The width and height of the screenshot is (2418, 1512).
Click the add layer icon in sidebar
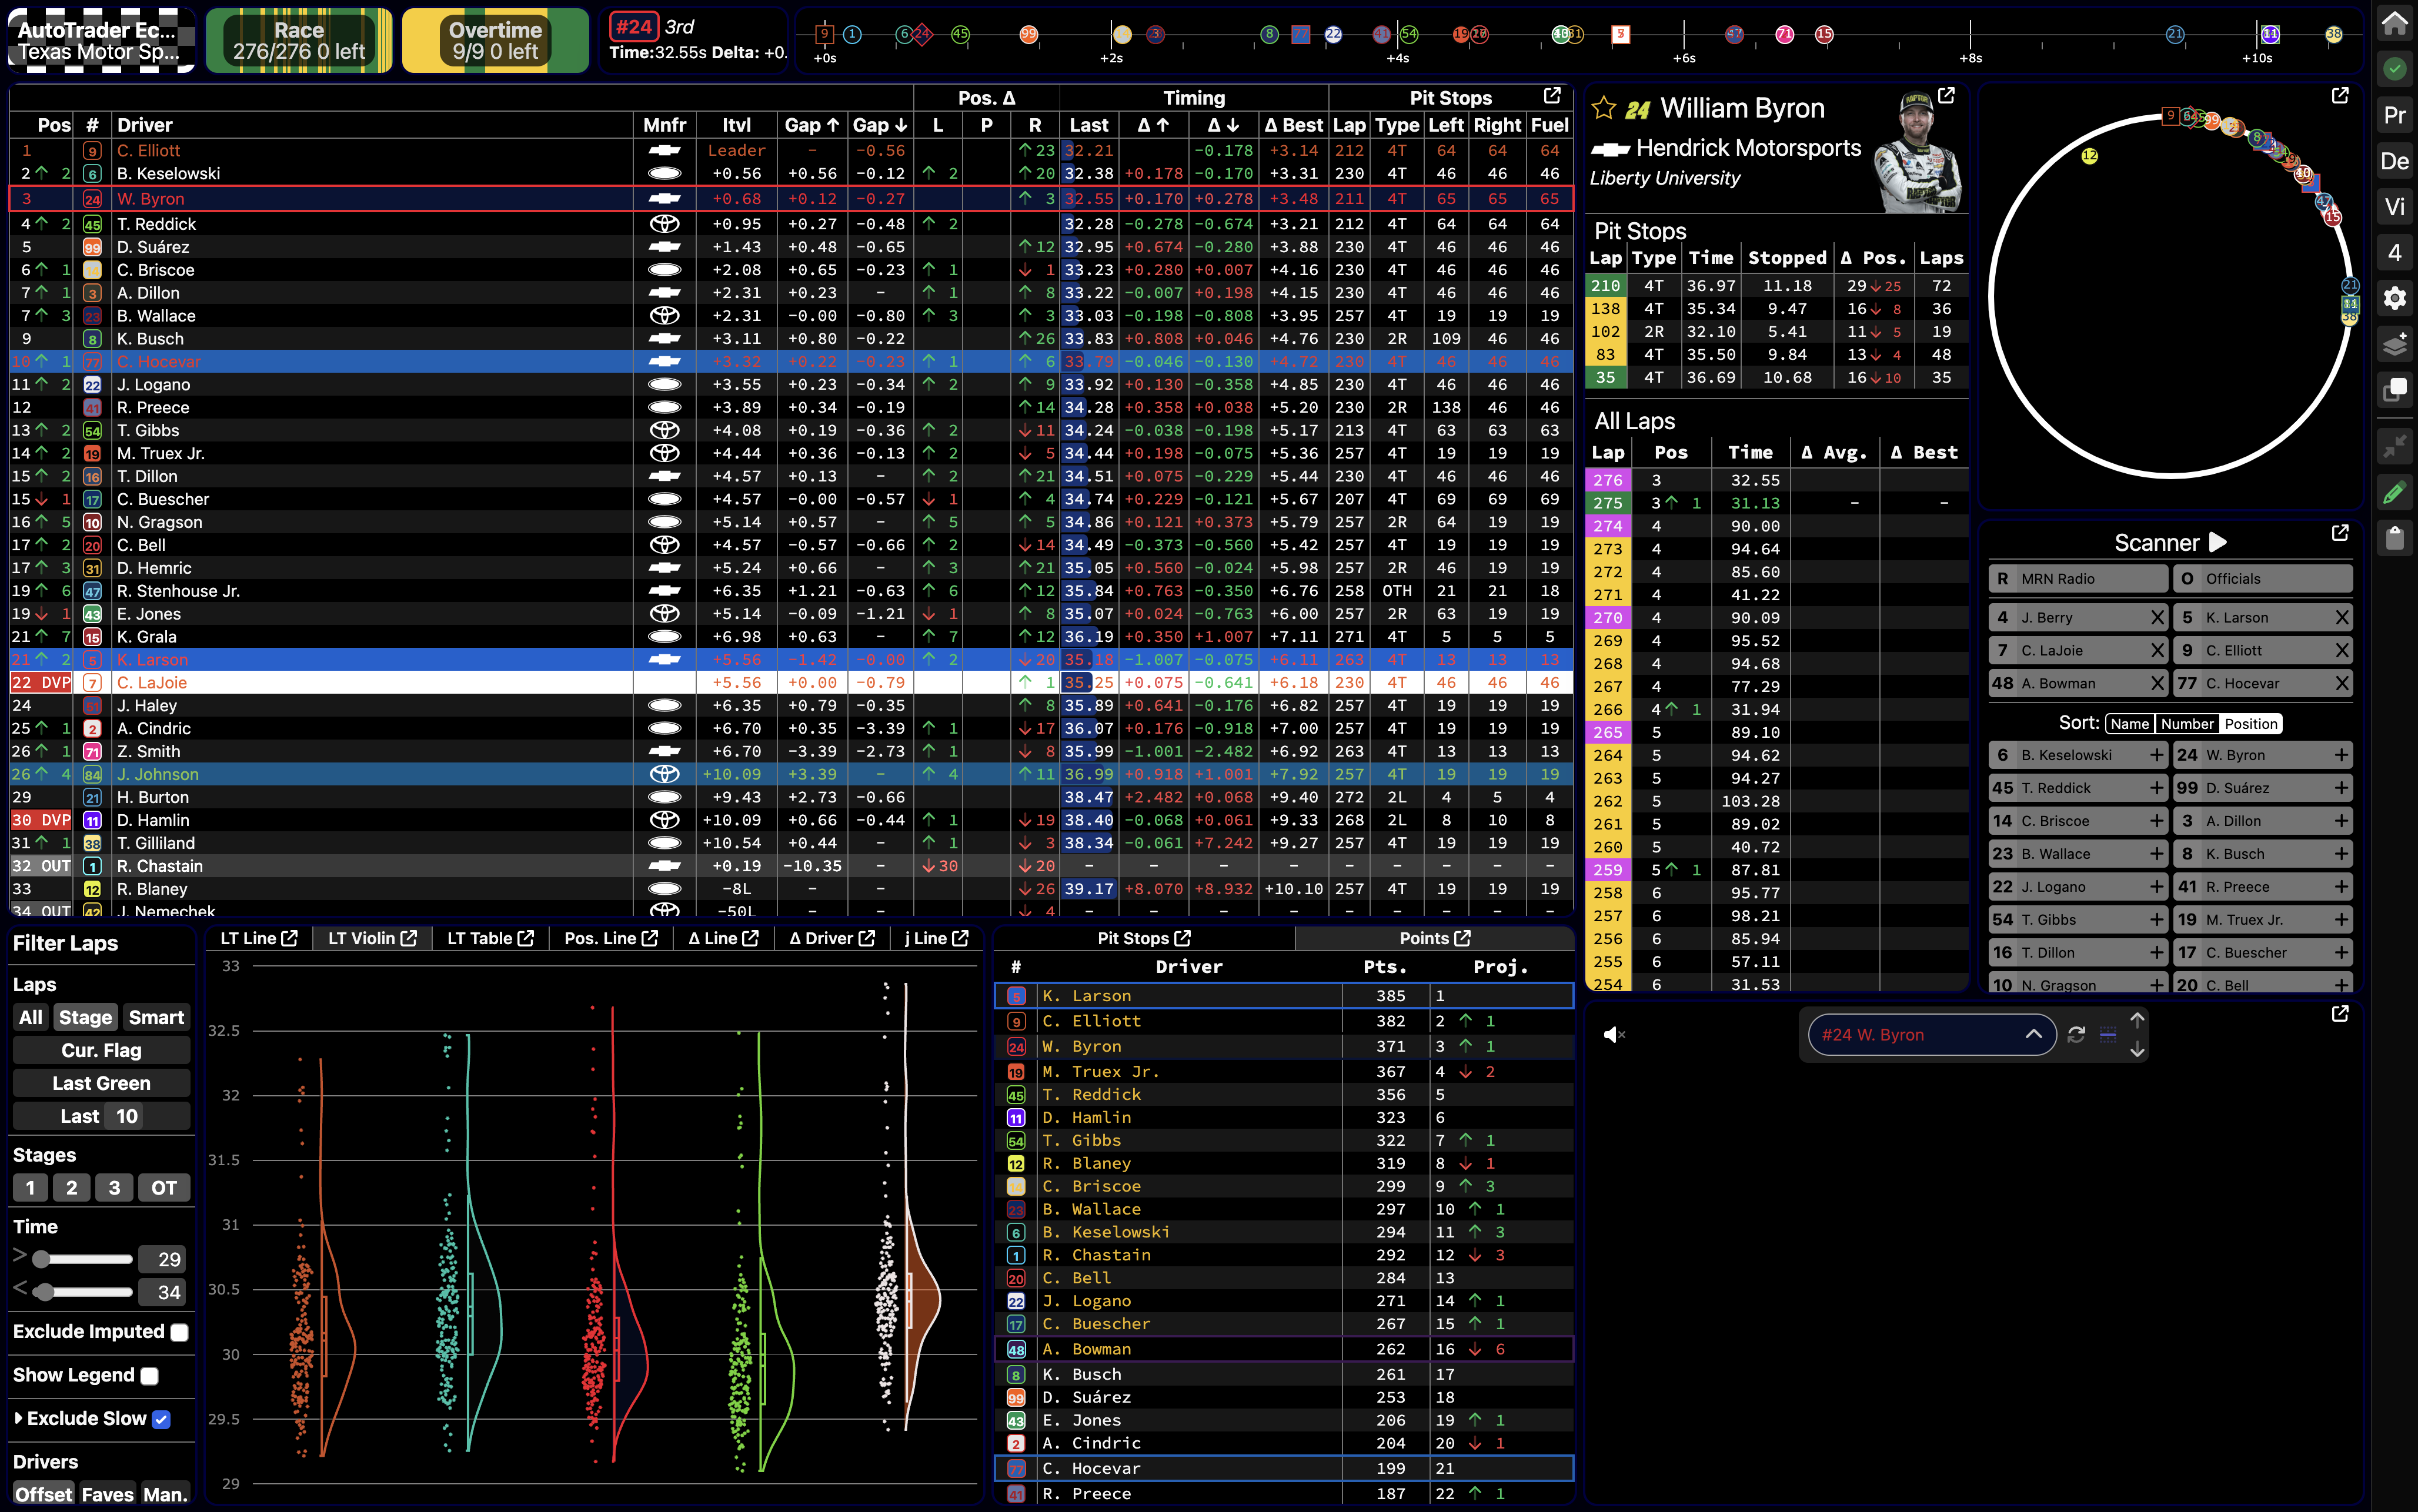pyautogui.click(x=2394, y=344)
